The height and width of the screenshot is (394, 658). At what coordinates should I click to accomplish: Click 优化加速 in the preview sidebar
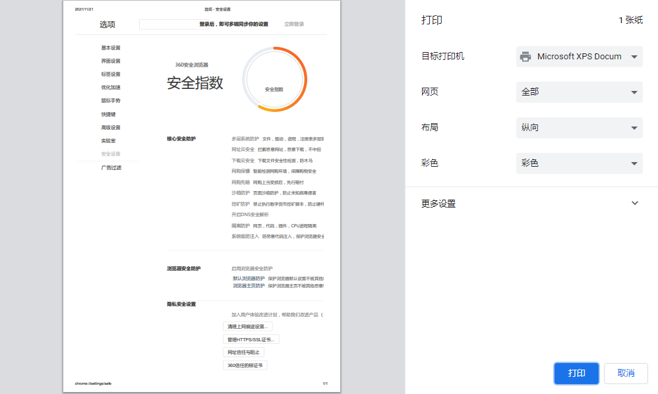point(111,88)
